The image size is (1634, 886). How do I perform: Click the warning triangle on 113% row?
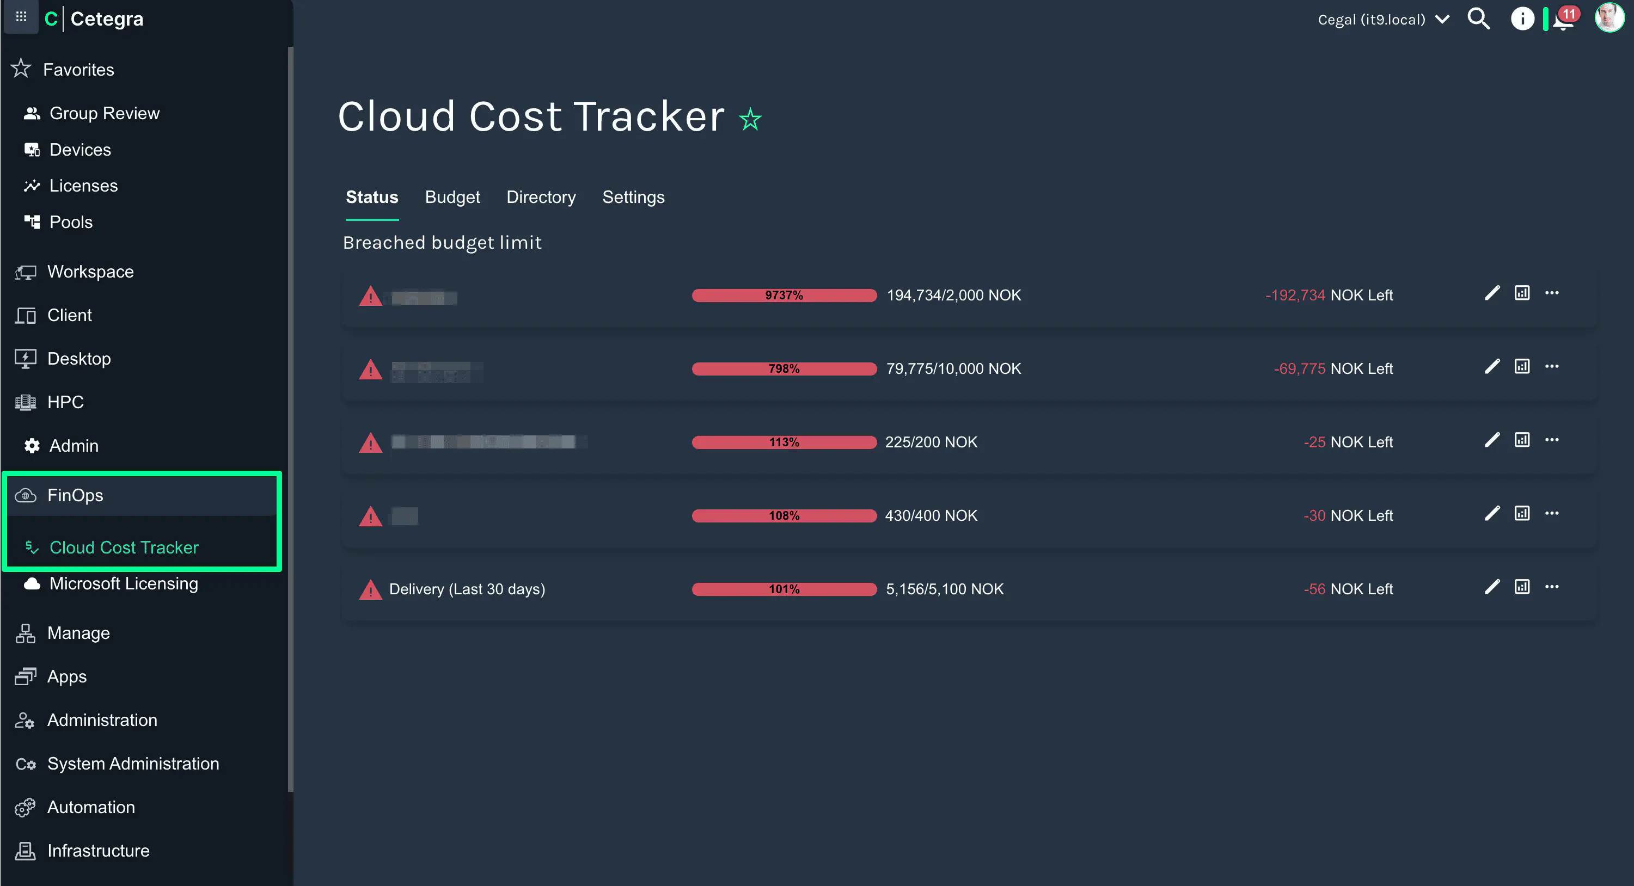click(x=370, y=442)
